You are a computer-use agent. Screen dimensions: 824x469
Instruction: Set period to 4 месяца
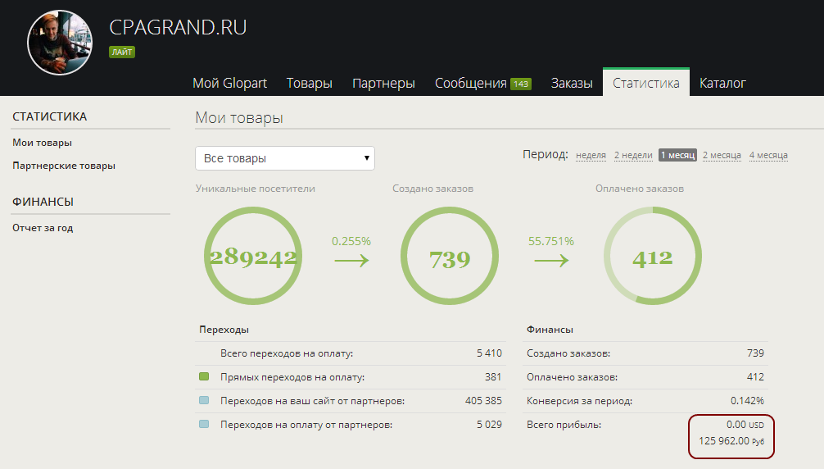click(768, 155)
